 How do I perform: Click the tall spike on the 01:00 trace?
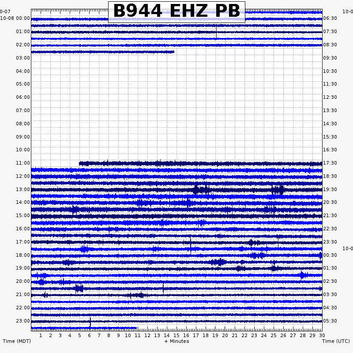click(216, 32)
